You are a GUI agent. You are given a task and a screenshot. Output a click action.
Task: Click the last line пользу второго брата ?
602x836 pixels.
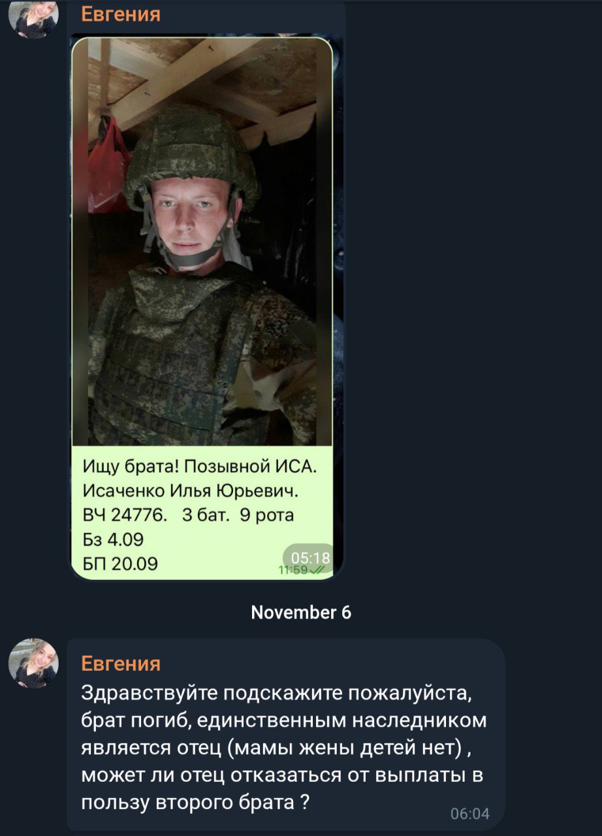point(195,803)
